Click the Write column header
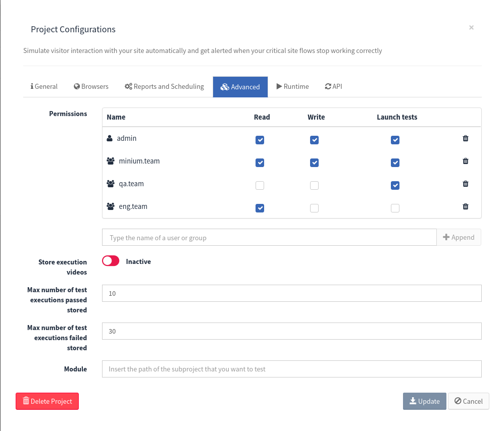Image resolution: width=504 pixels, height=431 pixels. tap(316, 117)
